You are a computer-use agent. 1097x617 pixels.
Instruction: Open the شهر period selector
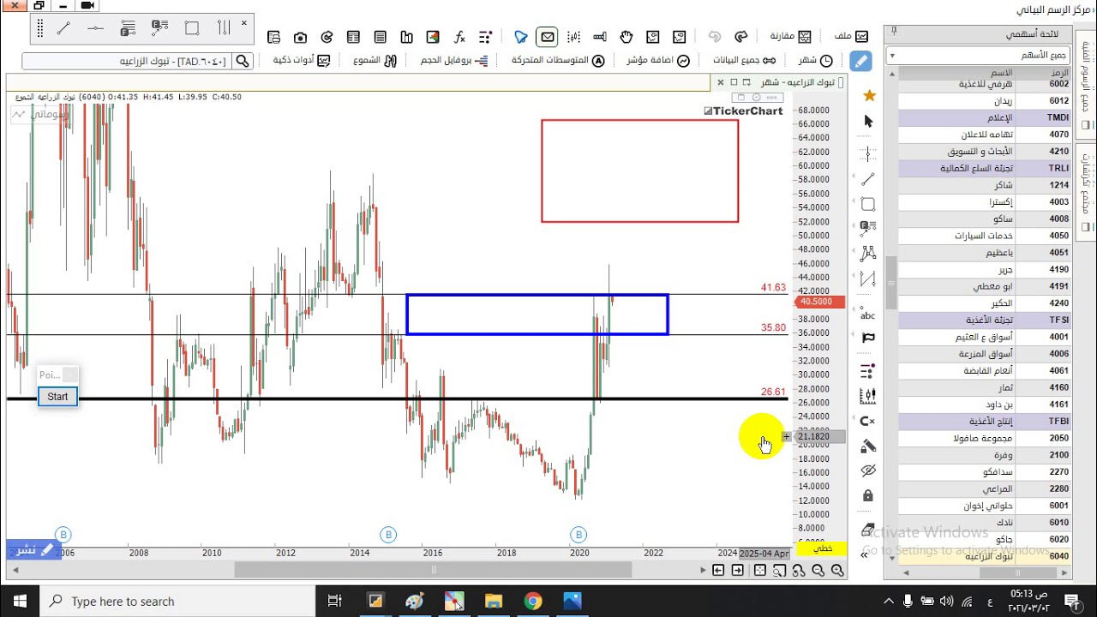point(816,61)
